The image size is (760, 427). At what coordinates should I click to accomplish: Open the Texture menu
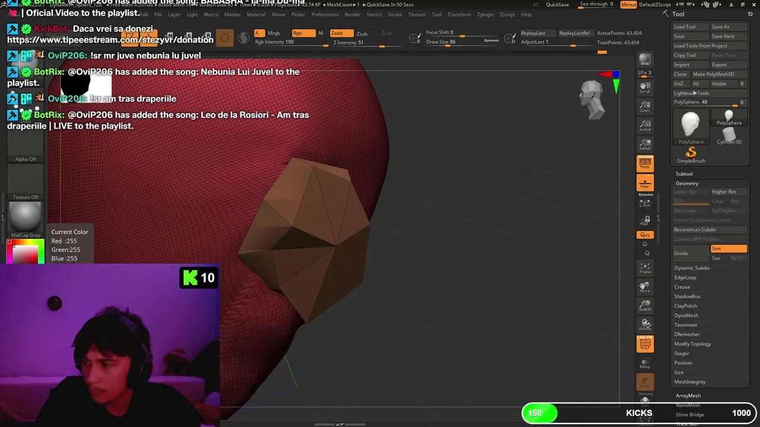coord(417,14)
